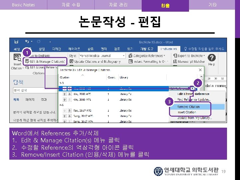Click the Yonsei University Medical Library logo
Screen dimensions: 240x180
186,171
